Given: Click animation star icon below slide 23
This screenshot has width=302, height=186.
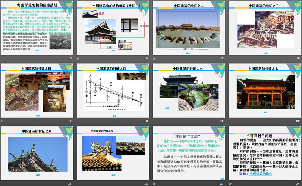Looking at the screenshot, I should pyautogui.click(x=154, y=184).
